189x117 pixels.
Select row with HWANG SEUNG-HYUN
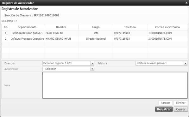pyautogui.click(x=95, y=39)
